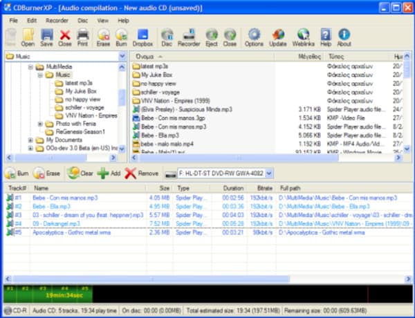Expand the My Documents tree node

coord(30,140)
